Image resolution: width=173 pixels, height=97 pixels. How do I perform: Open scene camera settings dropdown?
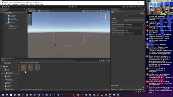[104, 11]
